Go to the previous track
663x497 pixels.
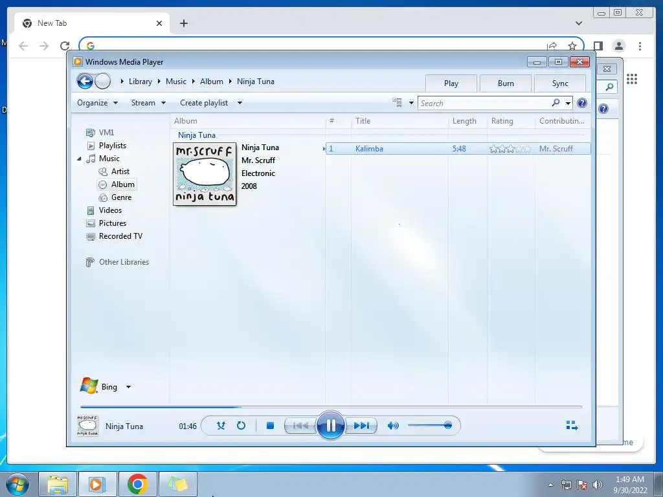[x=300, y=426]
